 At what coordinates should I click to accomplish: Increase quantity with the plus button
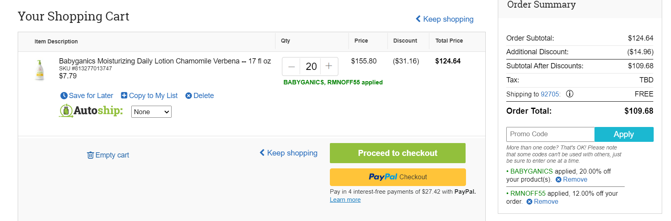point(329,66)
